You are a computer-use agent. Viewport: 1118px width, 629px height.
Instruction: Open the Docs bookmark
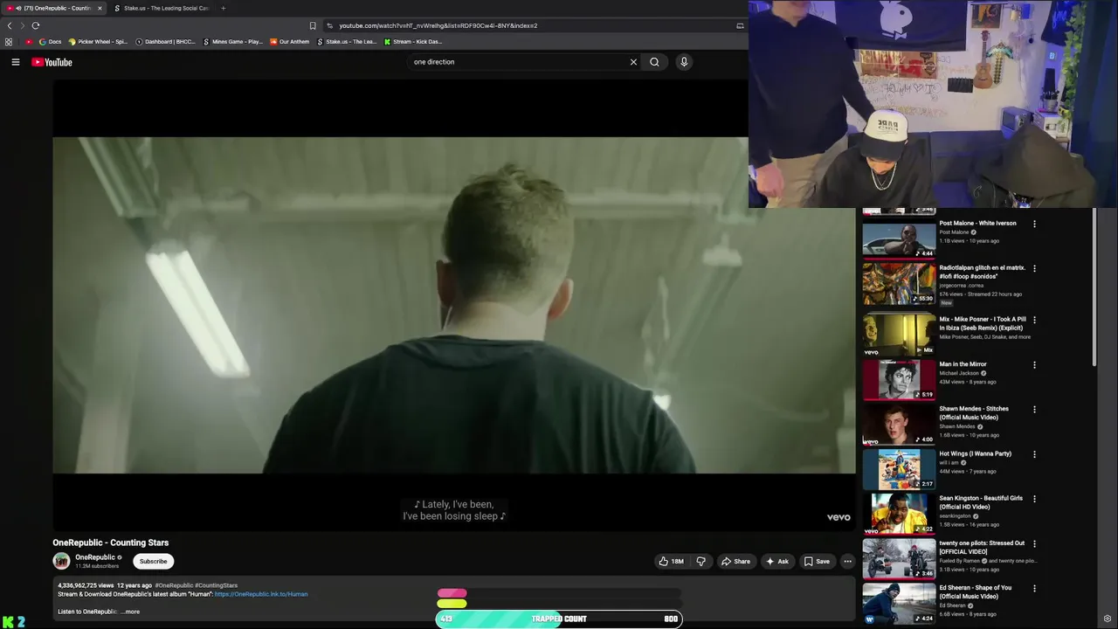[51, 42]
